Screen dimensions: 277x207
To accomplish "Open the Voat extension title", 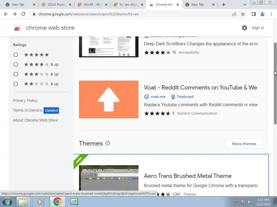I will (x=200, y=88).
